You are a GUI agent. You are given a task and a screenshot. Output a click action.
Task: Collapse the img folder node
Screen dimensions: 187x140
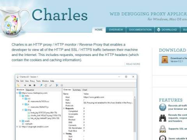click(23, 110)
